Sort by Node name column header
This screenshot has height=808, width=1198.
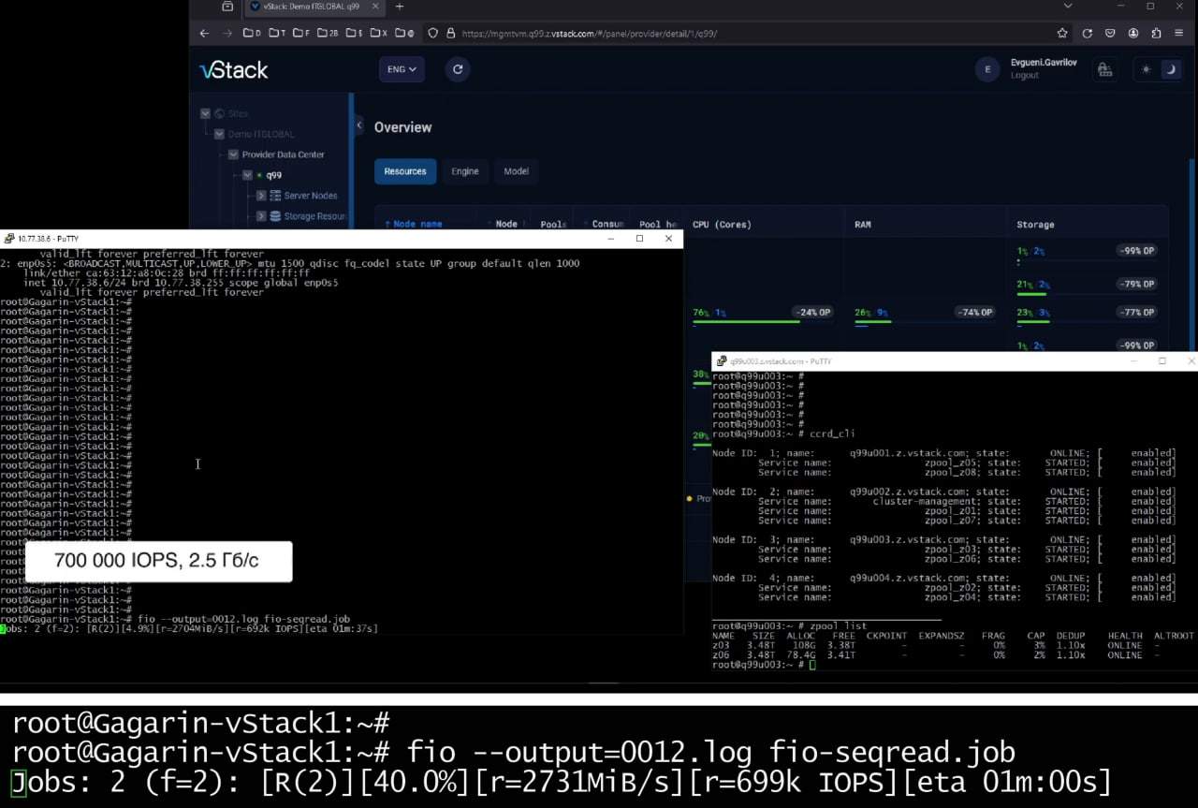417,225
